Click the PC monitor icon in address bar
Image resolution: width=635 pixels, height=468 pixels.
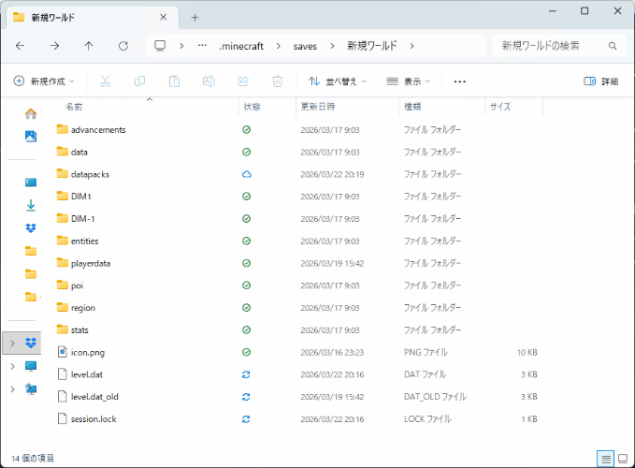tap(160, 45)
